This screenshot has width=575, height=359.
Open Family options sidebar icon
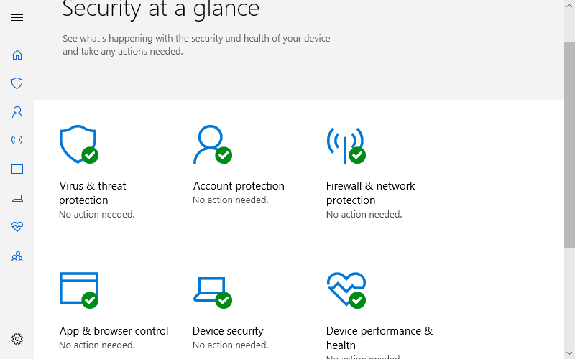click(17, 256)
